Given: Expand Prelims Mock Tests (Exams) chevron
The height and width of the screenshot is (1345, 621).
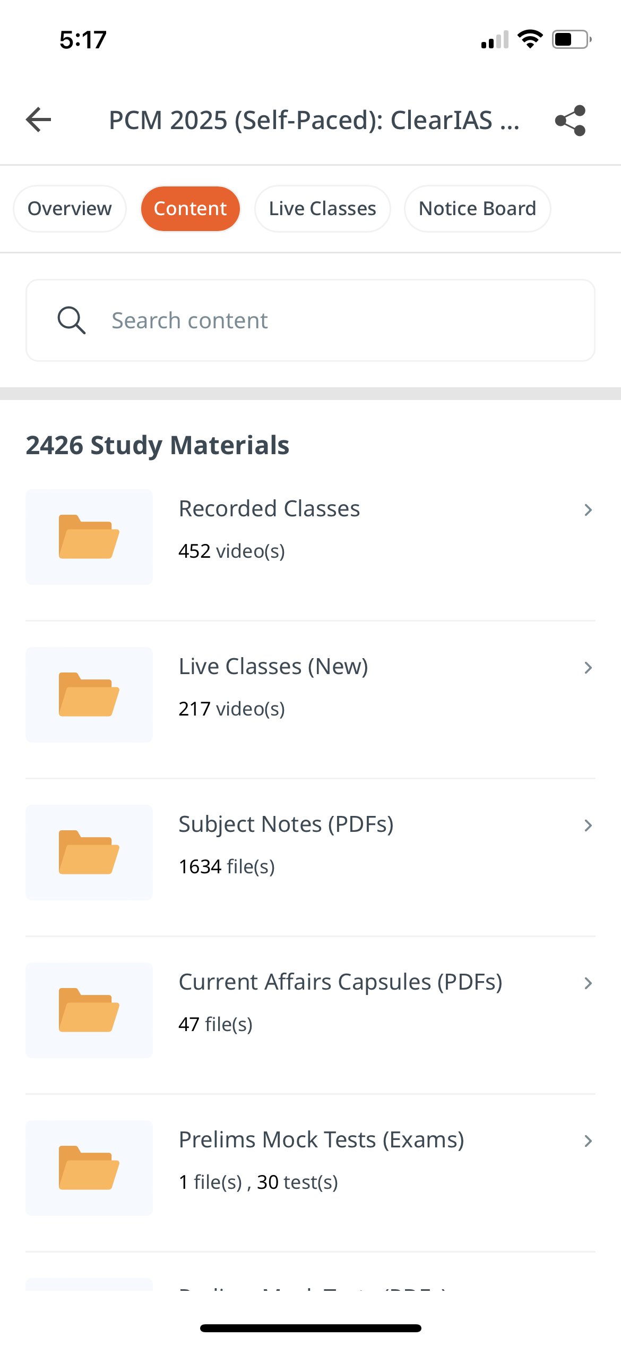Looking at the screenshot, I should click(x=588, y=1141).
